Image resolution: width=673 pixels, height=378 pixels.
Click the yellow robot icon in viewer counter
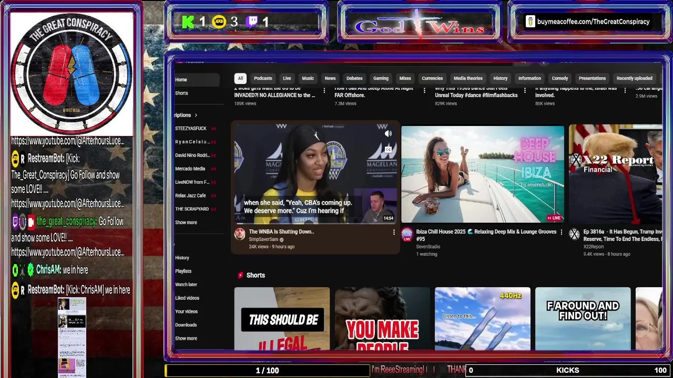click(x=219, y=22)
